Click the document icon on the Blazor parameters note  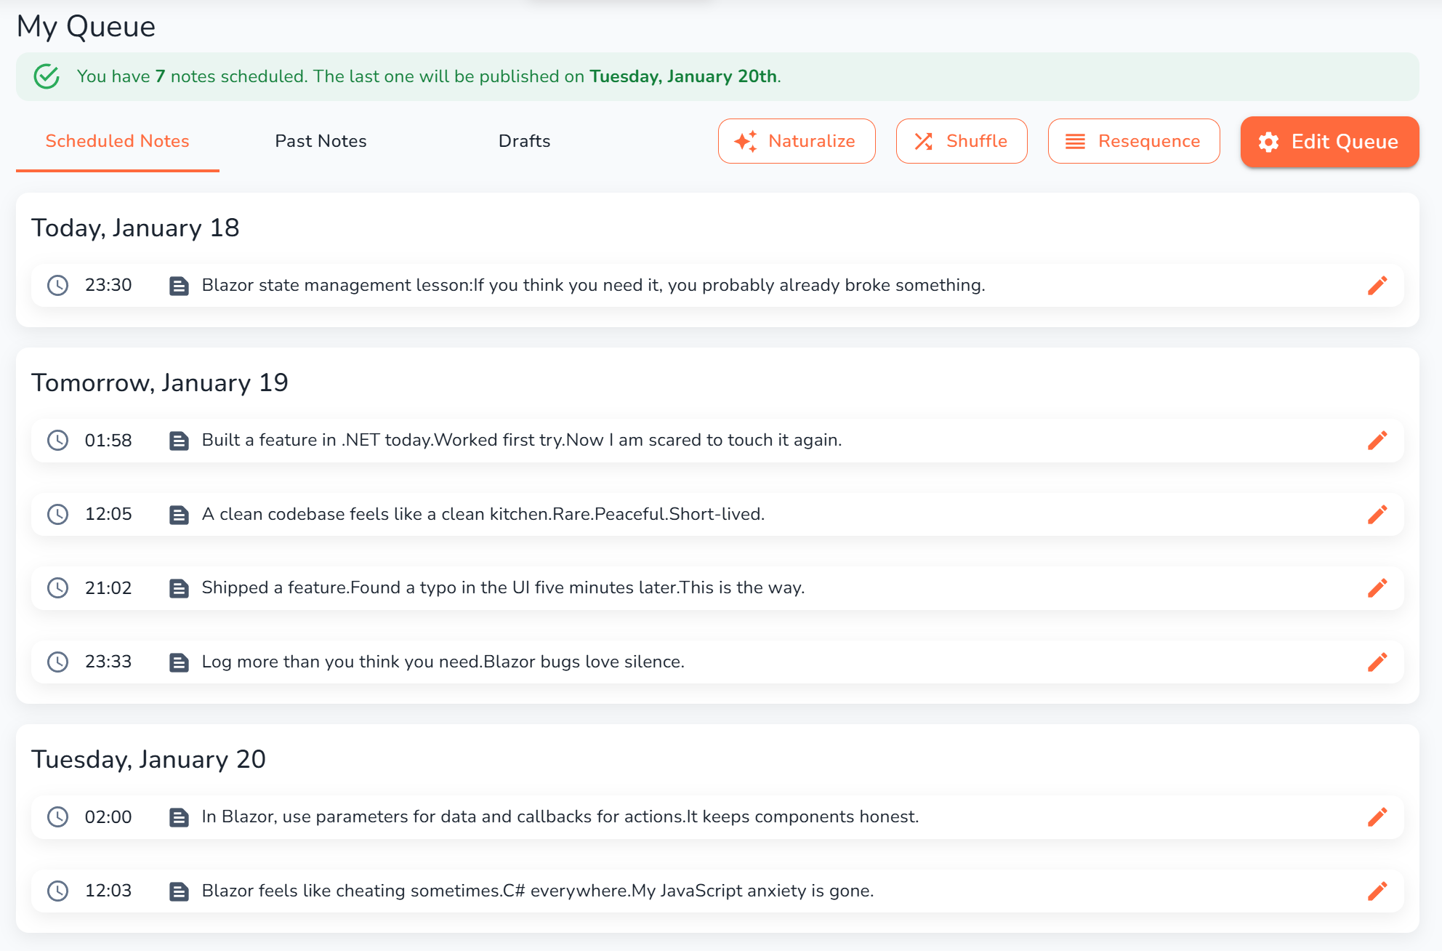tap(179, 816)
